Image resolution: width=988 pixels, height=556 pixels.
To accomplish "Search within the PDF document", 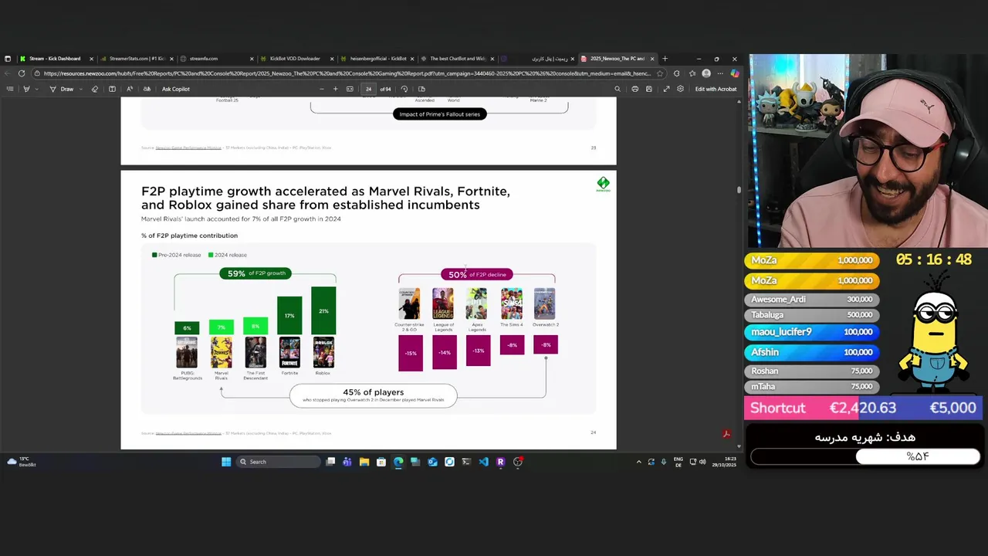I will (x=617, y=89).
